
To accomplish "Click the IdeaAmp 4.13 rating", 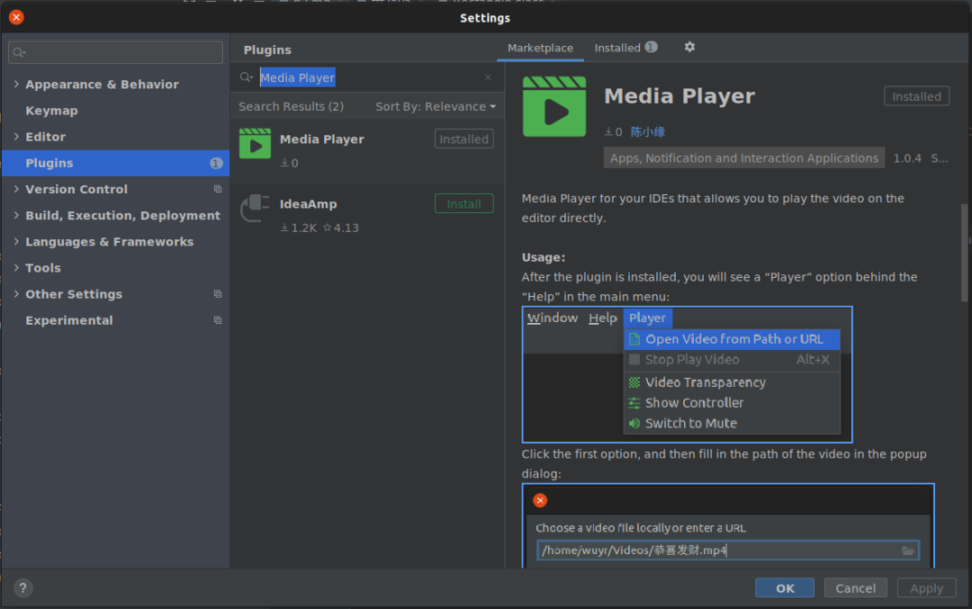I will (x=341, y=228).
